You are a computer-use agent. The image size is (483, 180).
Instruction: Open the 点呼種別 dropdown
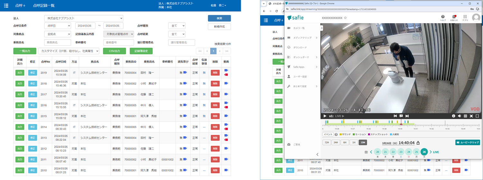click(177, 26)
